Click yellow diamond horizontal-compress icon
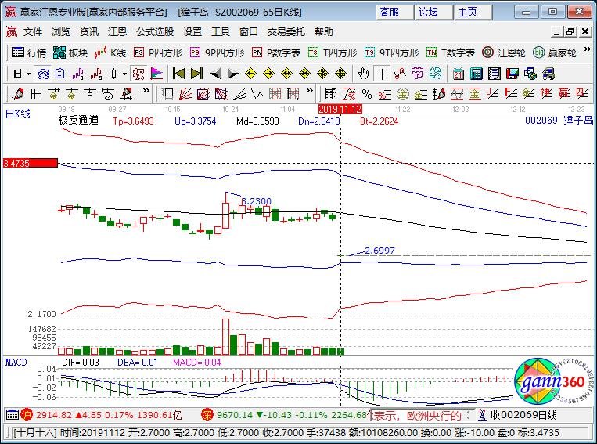Viewport: 597px width, 444px height. [x=304, y=74]
